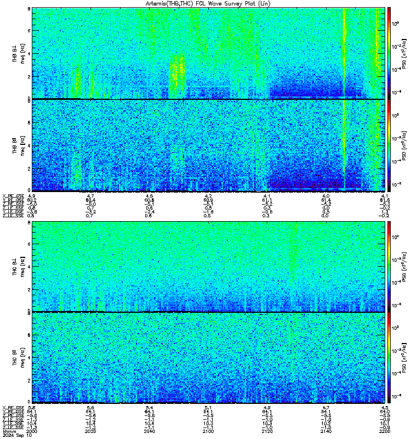Click the THB X_RE_GSE value '4.0'
The image size is (411, 439).
point(326,196)
